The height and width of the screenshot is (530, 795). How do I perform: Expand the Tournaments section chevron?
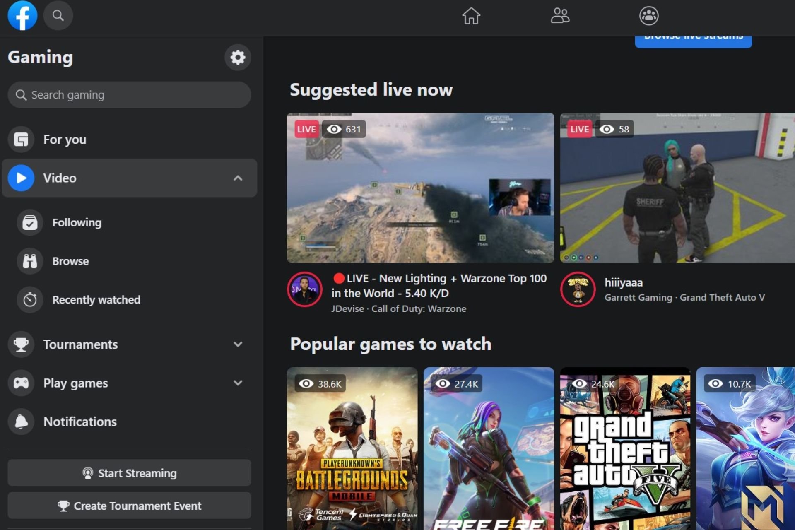pos(238,344)
